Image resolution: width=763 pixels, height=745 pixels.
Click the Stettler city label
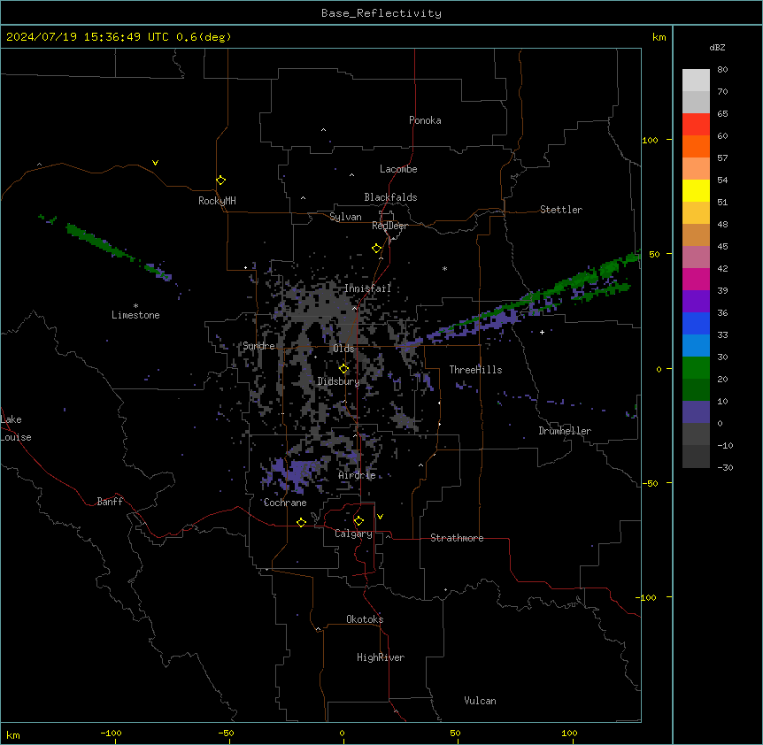561,210
